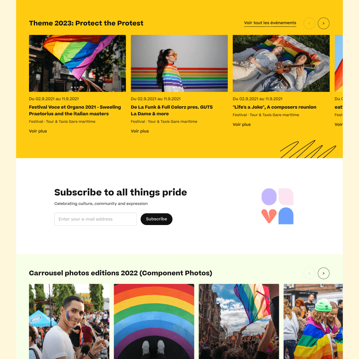Click previous arrow in photos editions carousel
The width and height of the screenshot is (359, 359).
click(x=309, y=273)
